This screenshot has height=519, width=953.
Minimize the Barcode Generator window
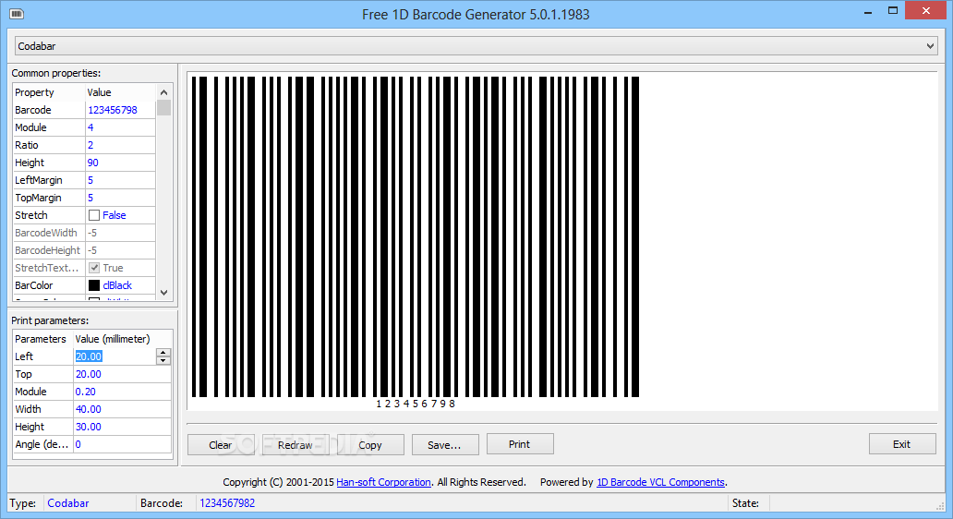(x=869, y=12)
